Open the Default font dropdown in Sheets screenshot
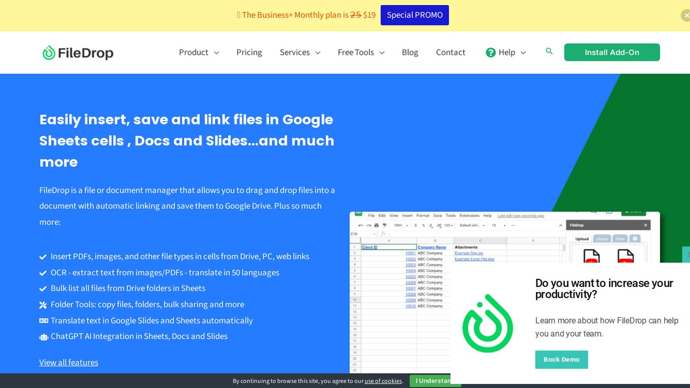The image size is (690, 388). click(472, 225)
